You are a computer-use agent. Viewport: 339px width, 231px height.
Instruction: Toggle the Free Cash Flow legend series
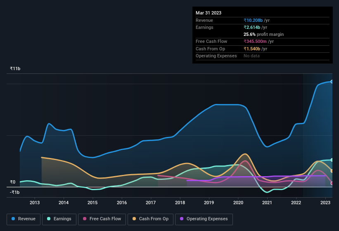(102, 219)
